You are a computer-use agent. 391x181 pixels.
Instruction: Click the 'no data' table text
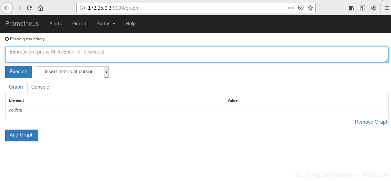16,110
